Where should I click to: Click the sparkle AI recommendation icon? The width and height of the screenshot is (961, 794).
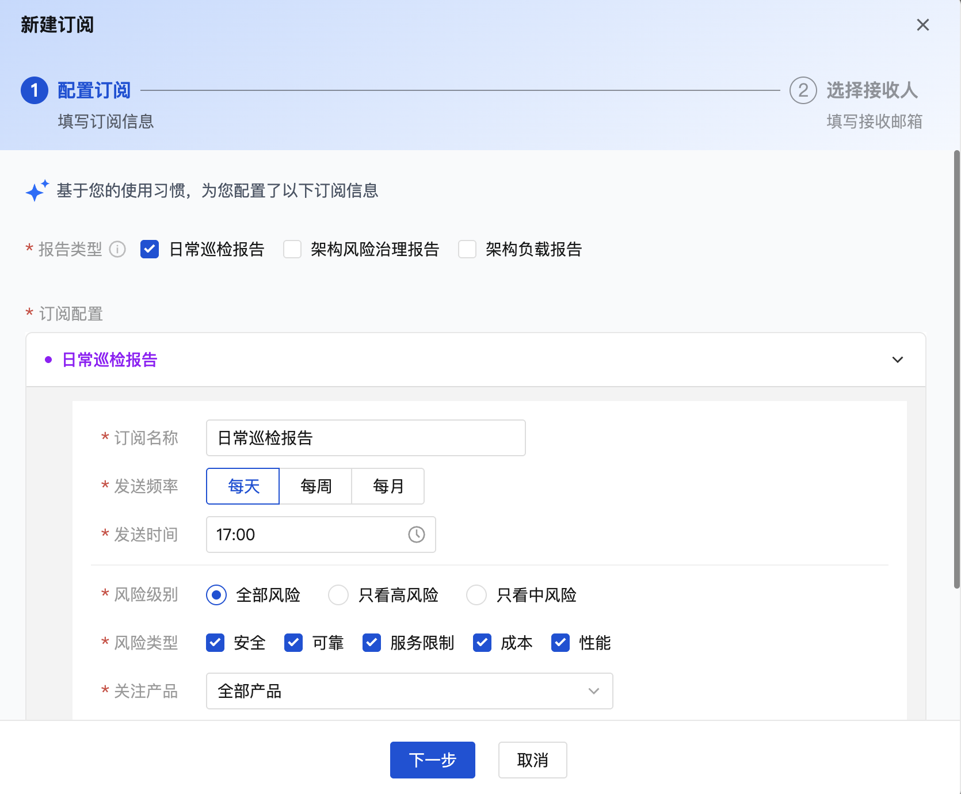coord(37,191)
